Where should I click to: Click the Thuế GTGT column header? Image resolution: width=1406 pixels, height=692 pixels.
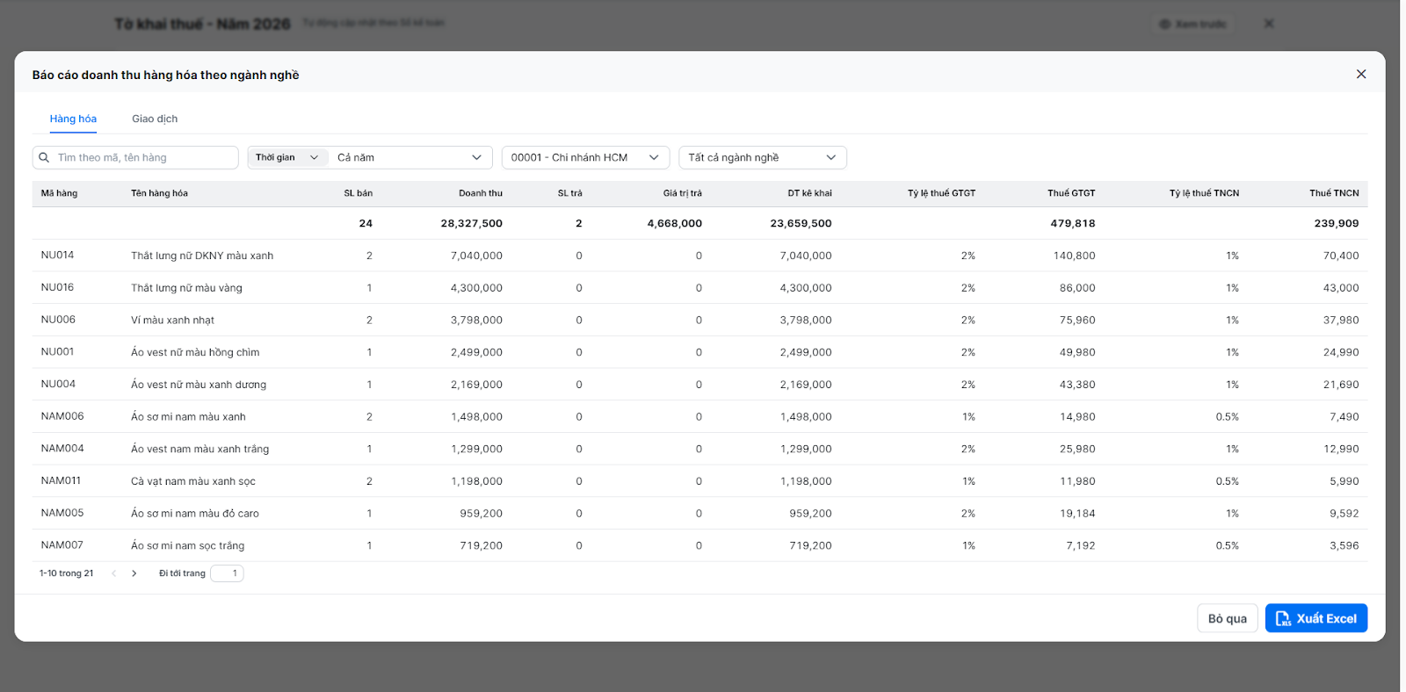pyautogui.click(x=1071, y=193)
